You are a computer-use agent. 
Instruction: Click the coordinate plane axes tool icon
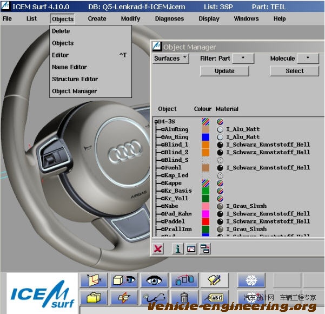tap(94, 280)
